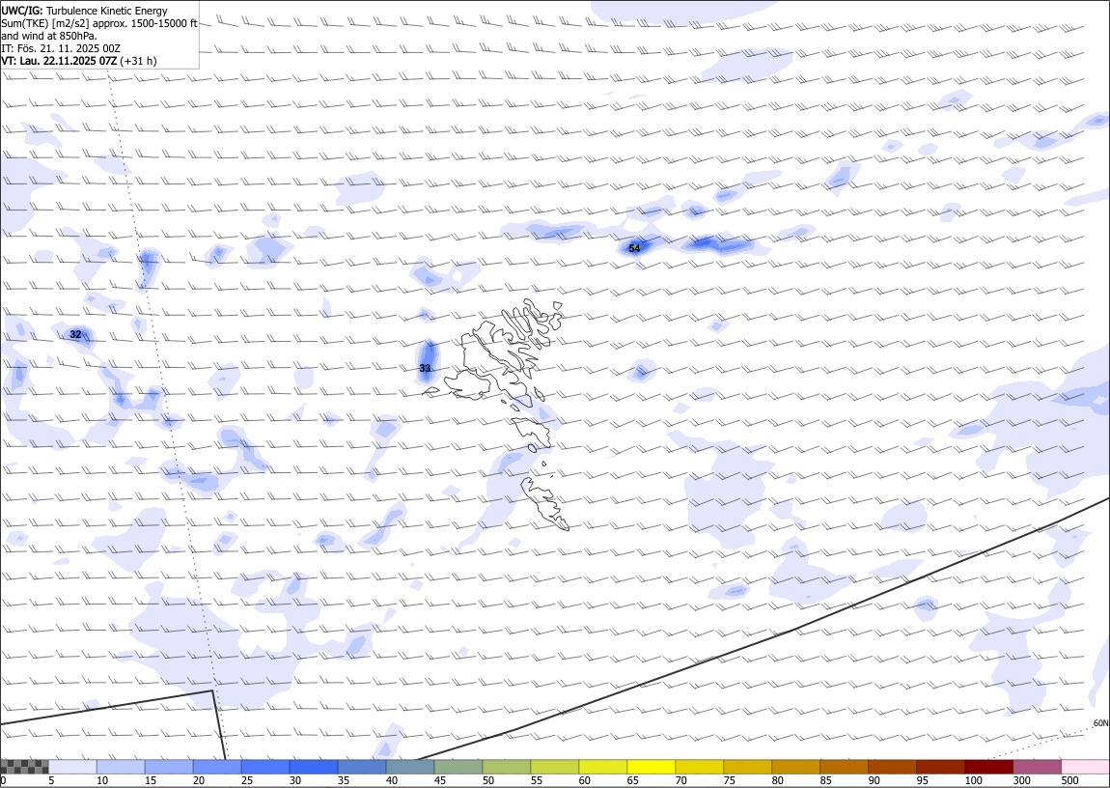Pick the amber swatch between 75 and 80
1110x788 pixels.
[x=747, y=767]
